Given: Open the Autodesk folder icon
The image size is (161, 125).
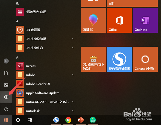Looking at the screenshot, I should pyautogui.click(x=20, y=111).
